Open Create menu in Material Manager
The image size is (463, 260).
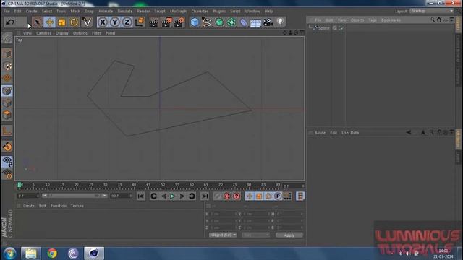pyautogui.click(x=29, y=206)
